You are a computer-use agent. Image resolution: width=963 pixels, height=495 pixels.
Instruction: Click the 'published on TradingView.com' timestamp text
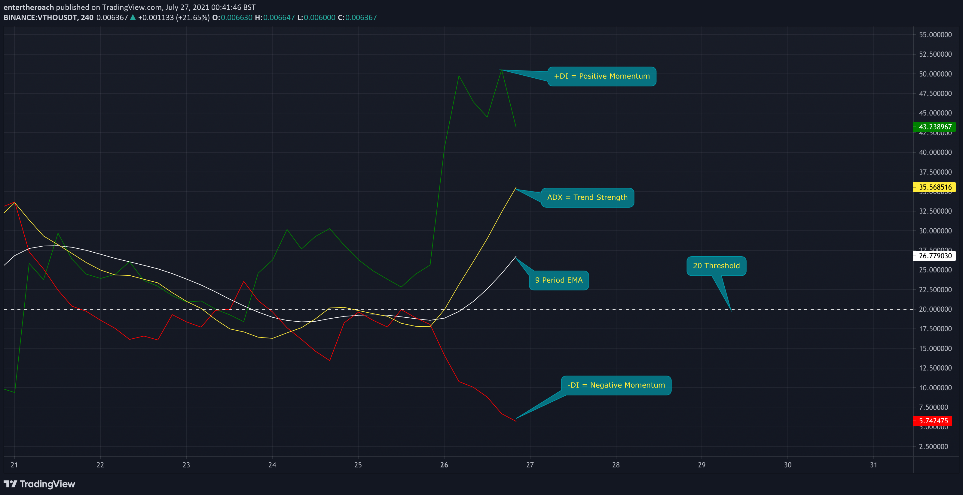[156, 7]
